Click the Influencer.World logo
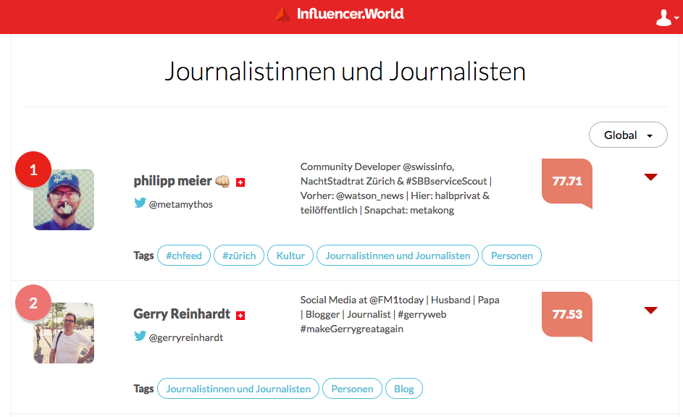This screenshot has height=417, width=683. (339, 14)
